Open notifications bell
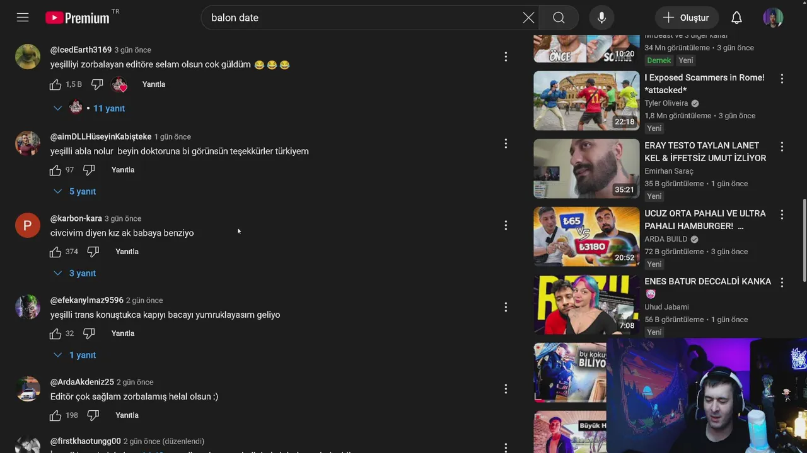 tap(736, 18)
